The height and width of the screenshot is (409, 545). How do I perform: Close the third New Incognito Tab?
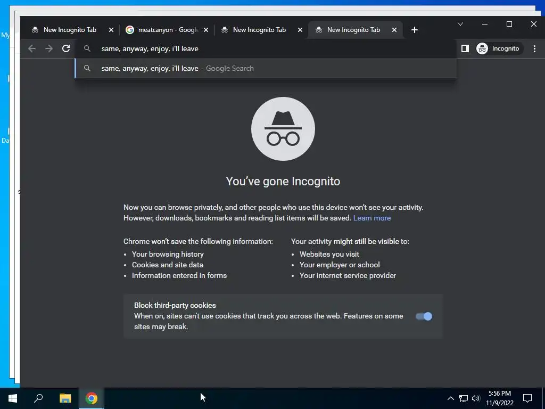300,30
